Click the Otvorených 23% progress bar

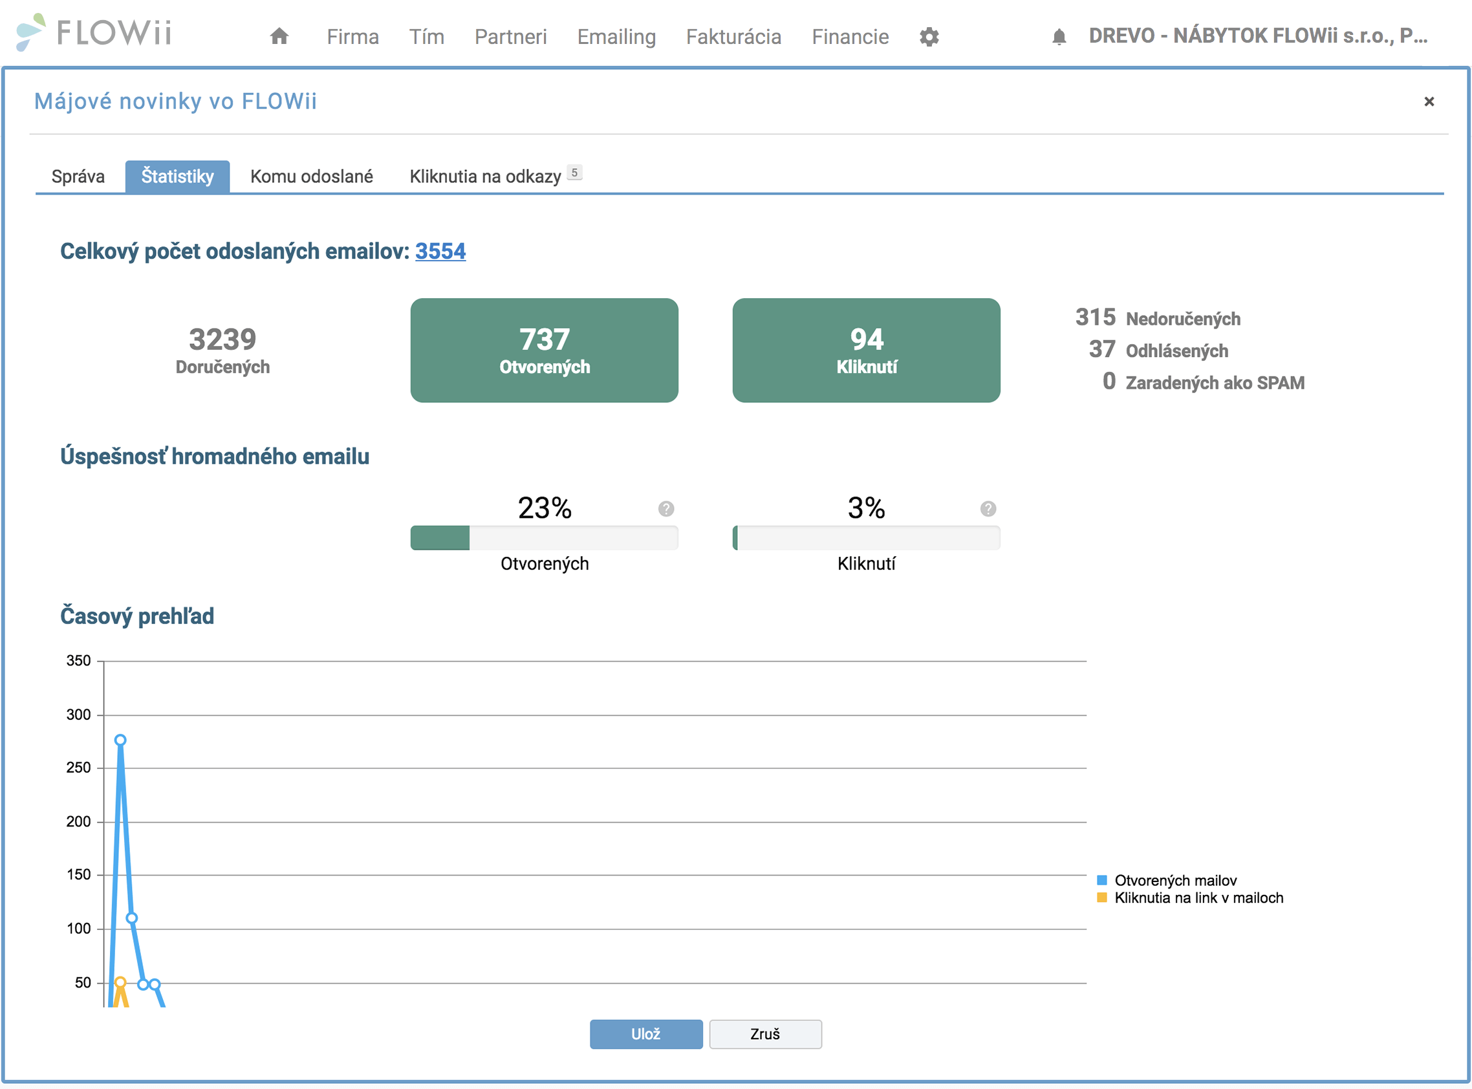pos(545,538)
